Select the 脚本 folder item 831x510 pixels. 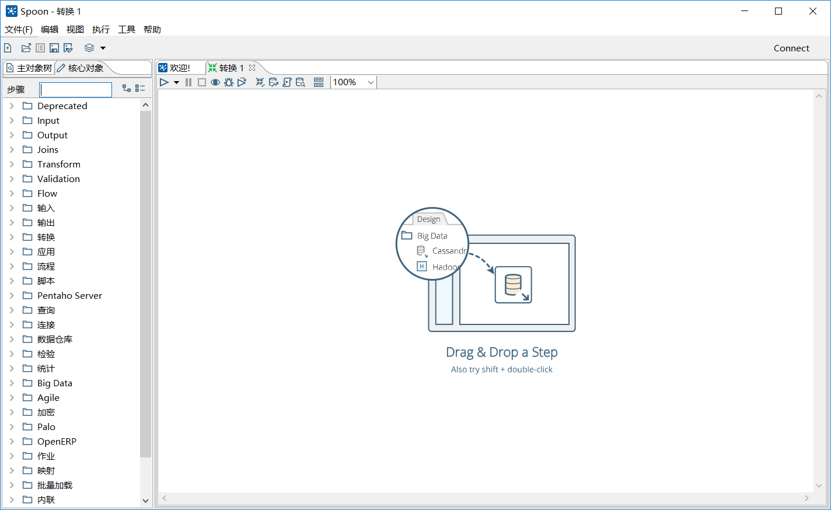tap(46, 281)
